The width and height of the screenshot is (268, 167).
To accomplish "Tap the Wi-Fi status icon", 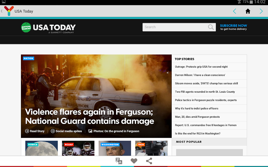I will click(x=239, y=2).
